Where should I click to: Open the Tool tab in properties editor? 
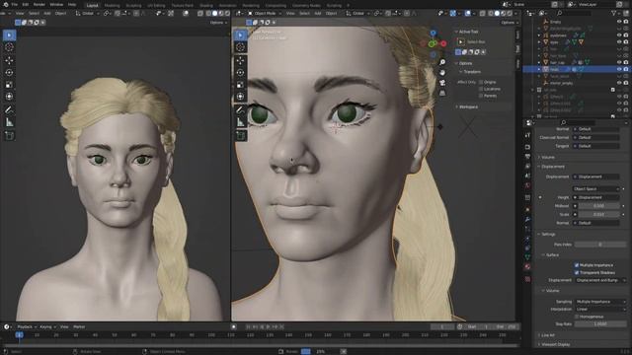[x=527, y=135]
